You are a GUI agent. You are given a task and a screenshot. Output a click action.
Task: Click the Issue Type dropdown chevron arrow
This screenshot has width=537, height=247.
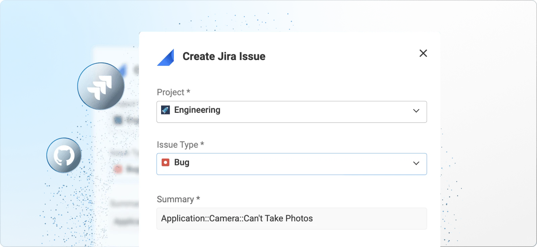(416, 163)
